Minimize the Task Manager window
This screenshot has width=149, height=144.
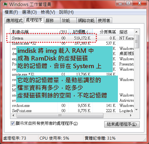120,3
